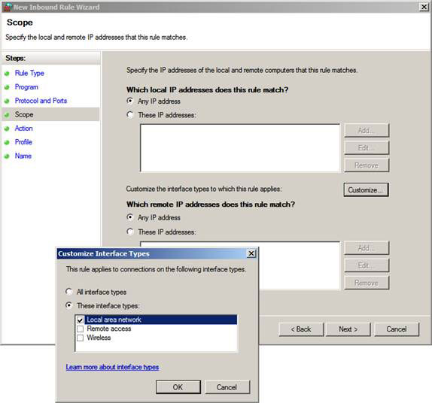Click Add button for local IP addresses
This screenshot has height=403, width=432.
[x=367, y=130]
